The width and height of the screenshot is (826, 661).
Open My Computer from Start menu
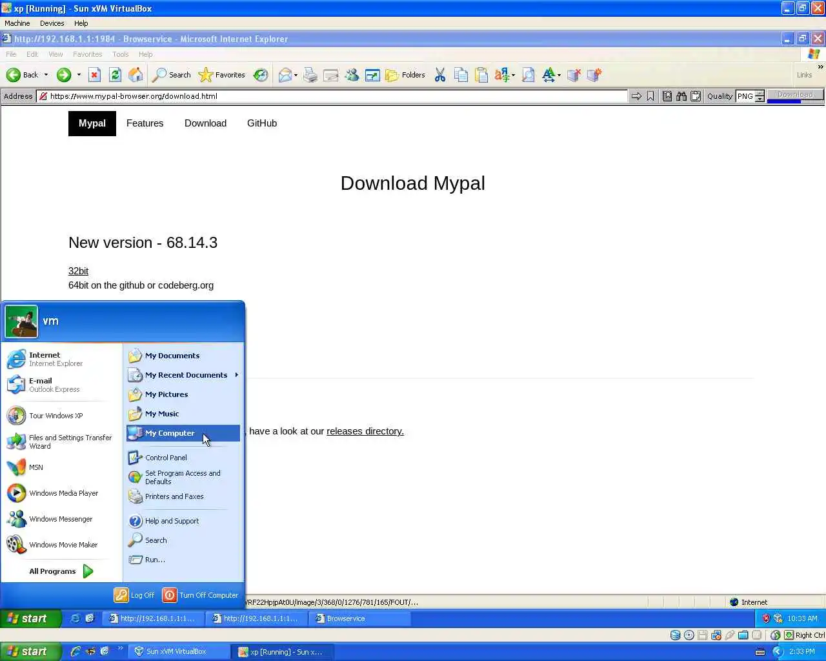[183, 433]
